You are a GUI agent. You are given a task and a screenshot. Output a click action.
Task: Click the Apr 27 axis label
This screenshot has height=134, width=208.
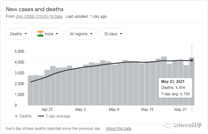pyautogui.click(x=47, y=110)
